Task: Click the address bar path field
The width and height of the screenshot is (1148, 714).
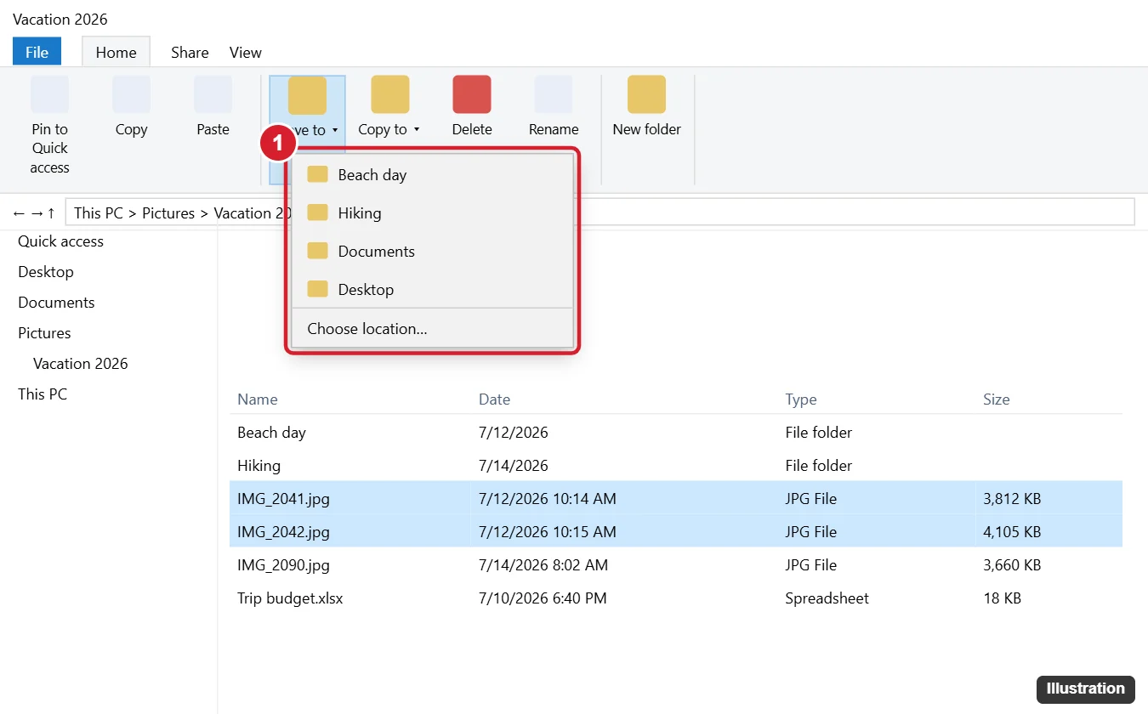Action: click(600, 212)
